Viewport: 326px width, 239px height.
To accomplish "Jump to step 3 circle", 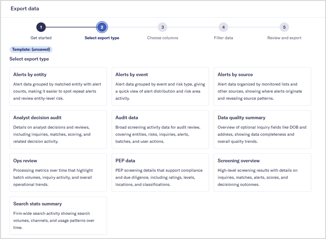I will [x=163, y=27].
